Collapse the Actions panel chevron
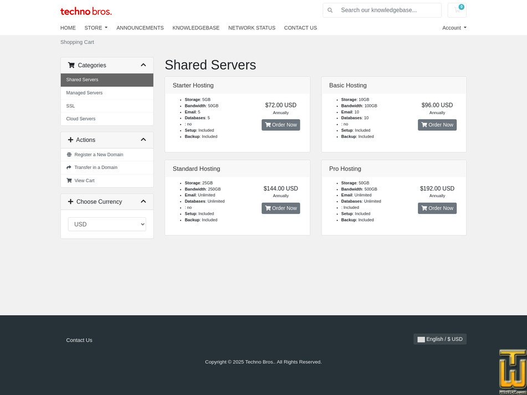527x395 pixels. coord(143,140)
